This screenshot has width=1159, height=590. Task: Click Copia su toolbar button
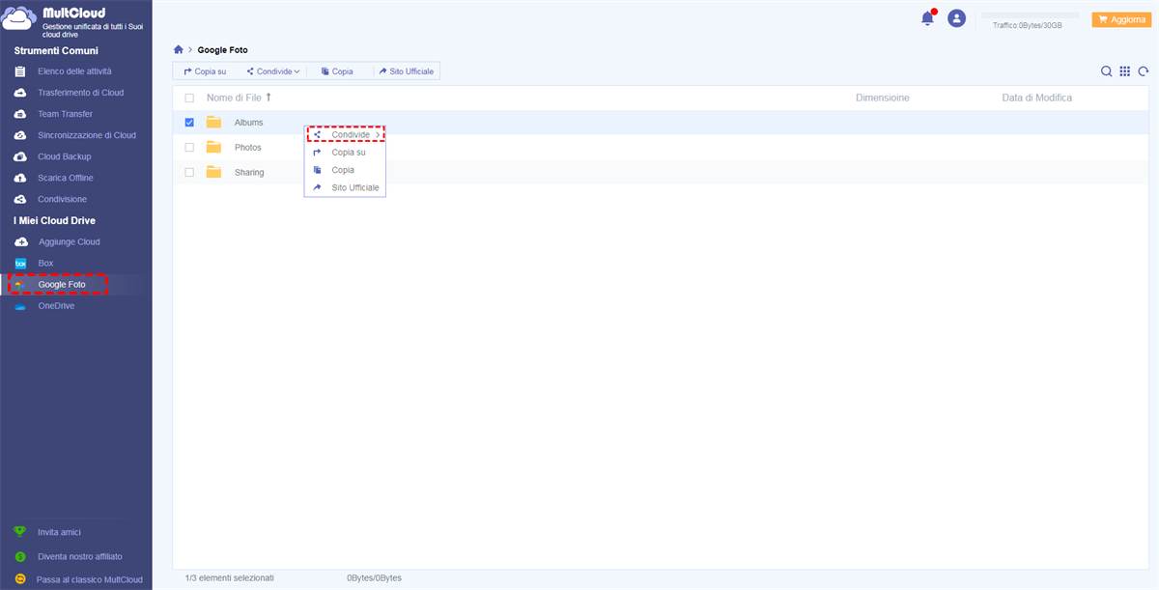[x=205, y=71]
